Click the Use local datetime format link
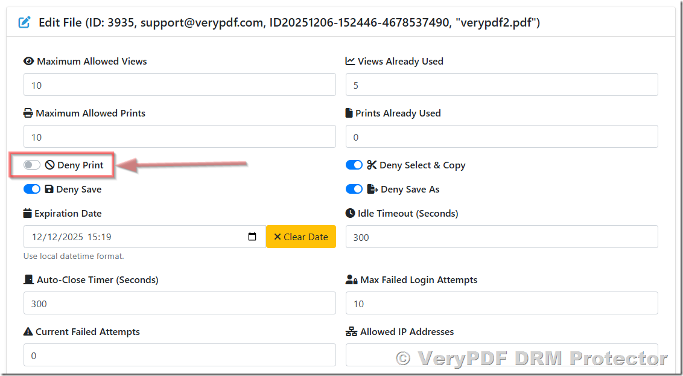683x376 pixels. click(73, 256)
